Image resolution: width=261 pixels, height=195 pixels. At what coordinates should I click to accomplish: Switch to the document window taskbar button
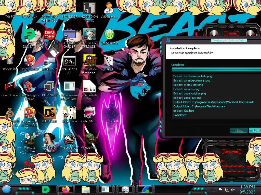point(105,189)
